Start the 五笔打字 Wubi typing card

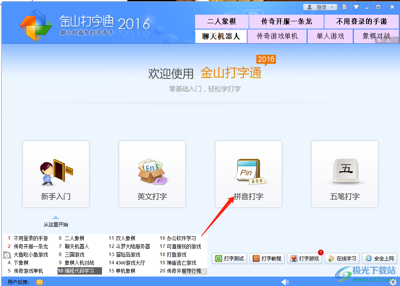click(x=344, y=174)
